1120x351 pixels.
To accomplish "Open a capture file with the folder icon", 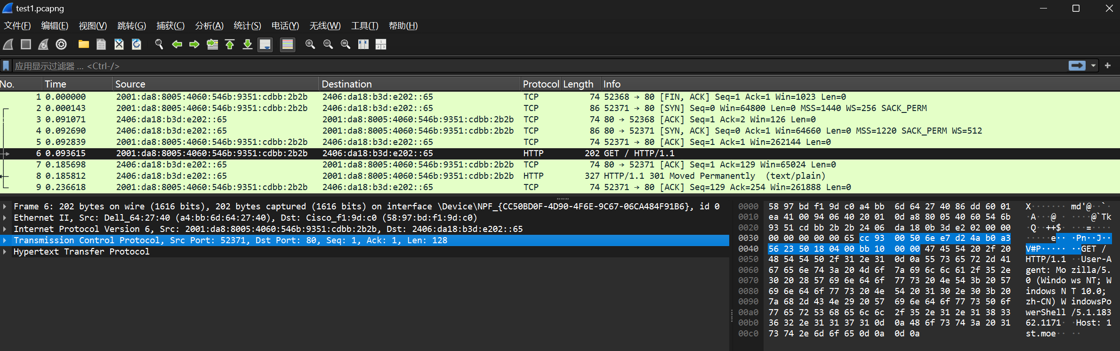I will pyautogui.click(x=84, y=44).
